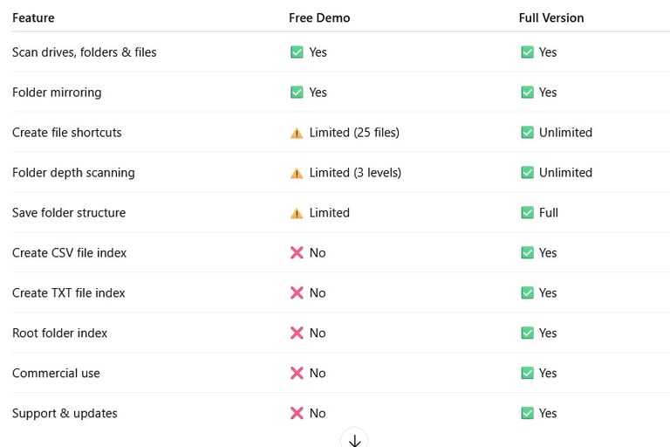Click red X in Create CSV file index row
670x447 pixels.
(297, 253)
